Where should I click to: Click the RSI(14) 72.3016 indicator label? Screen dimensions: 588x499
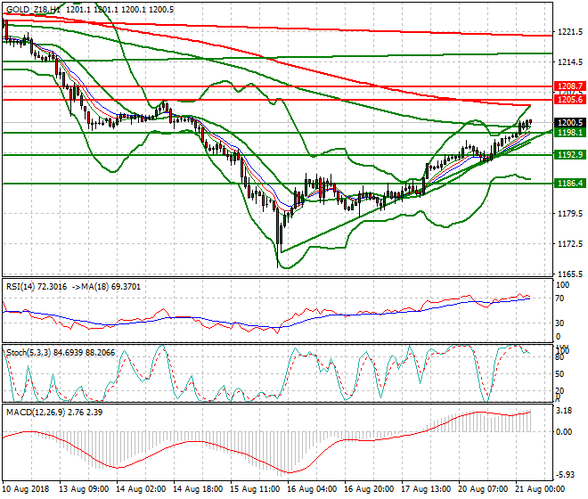37,287
